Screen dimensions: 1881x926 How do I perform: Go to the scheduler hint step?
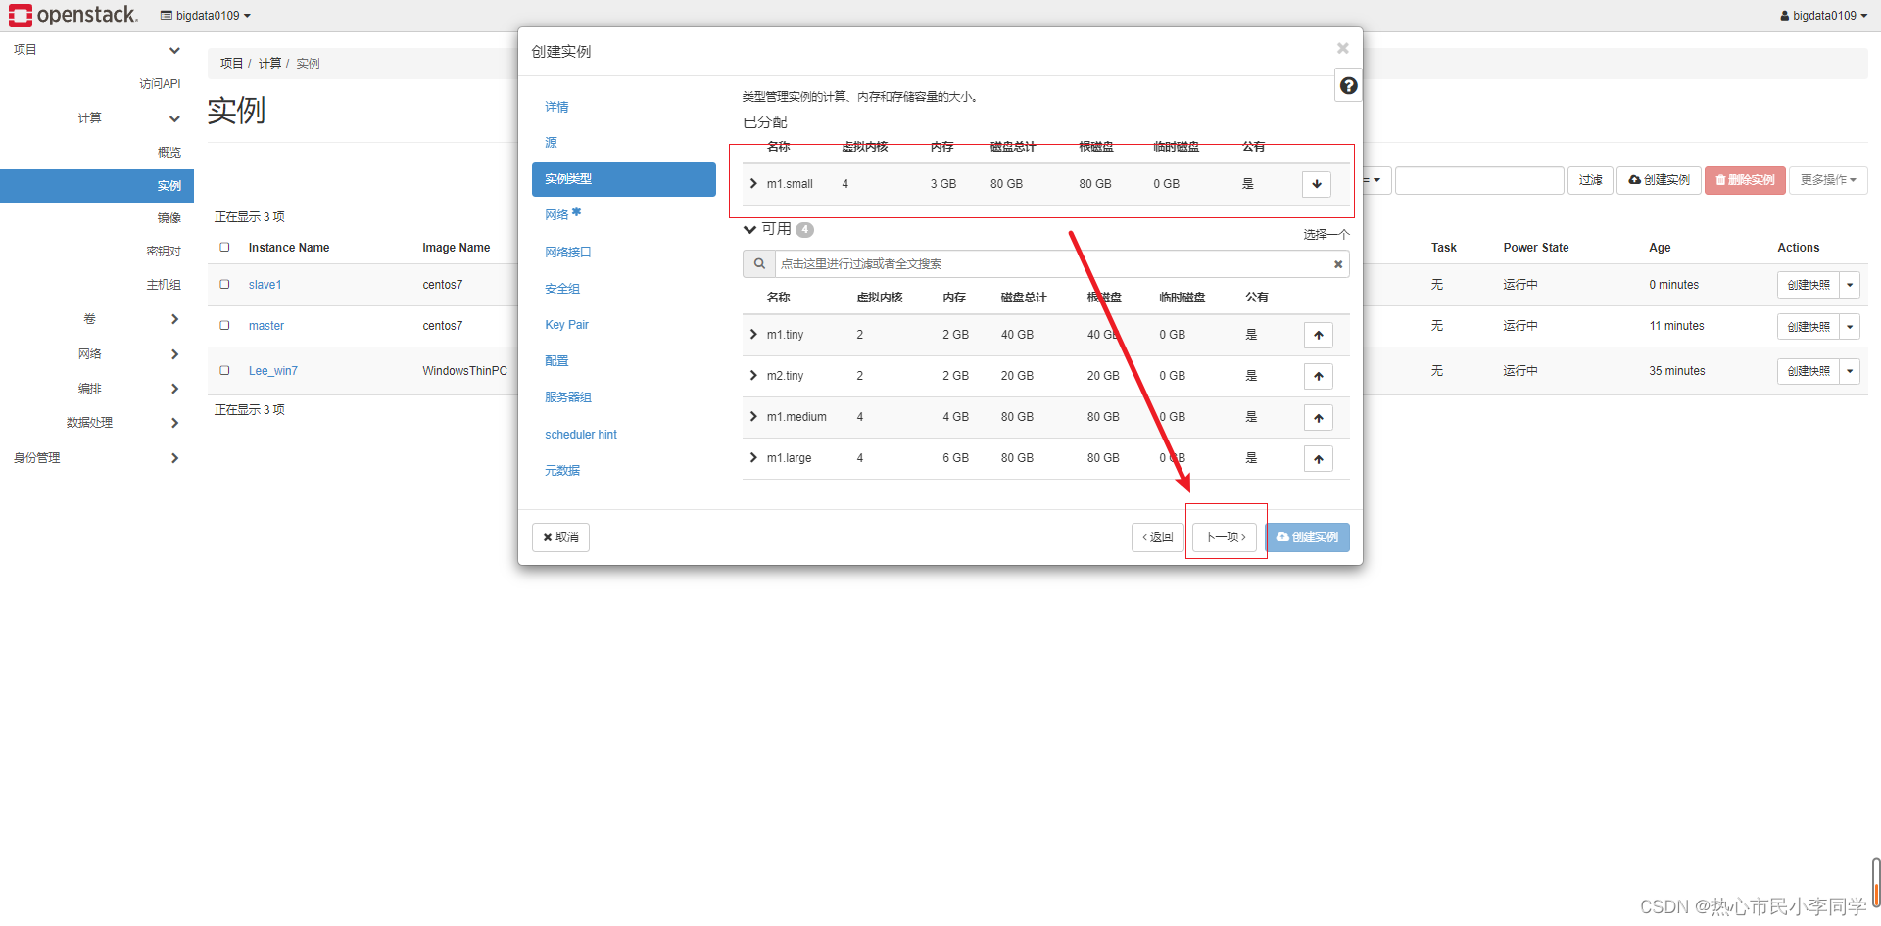pos(581,435)
